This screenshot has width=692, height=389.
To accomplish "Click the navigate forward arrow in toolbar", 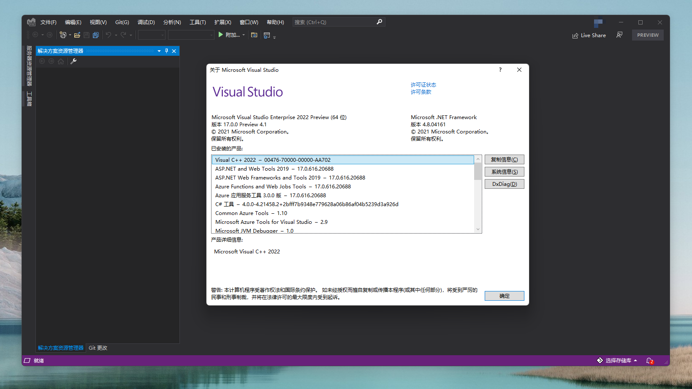I will pos(49,35).
